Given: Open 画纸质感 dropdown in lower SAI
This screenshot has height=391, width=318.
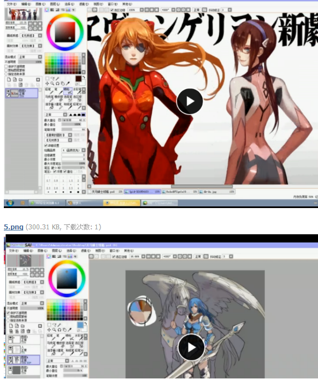Looking at the screenshot, I should point(33,282).
